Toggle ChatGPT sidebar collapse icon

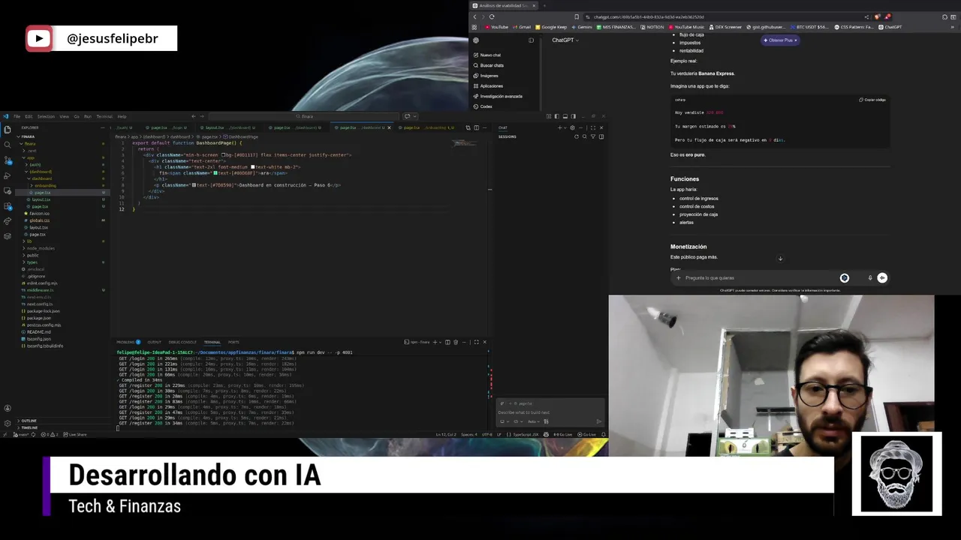[531, 40]
